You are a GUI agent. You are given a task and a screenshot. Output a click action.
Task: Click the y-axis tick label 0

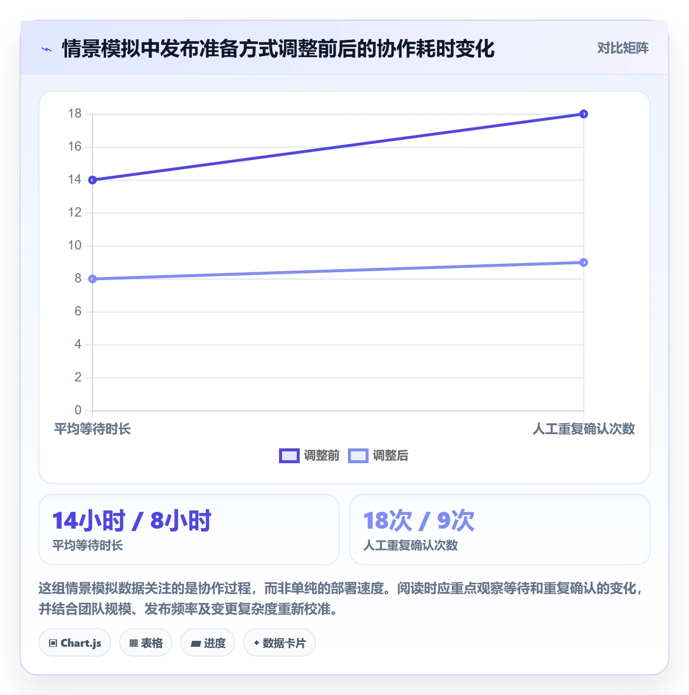(x=78, y=411)
